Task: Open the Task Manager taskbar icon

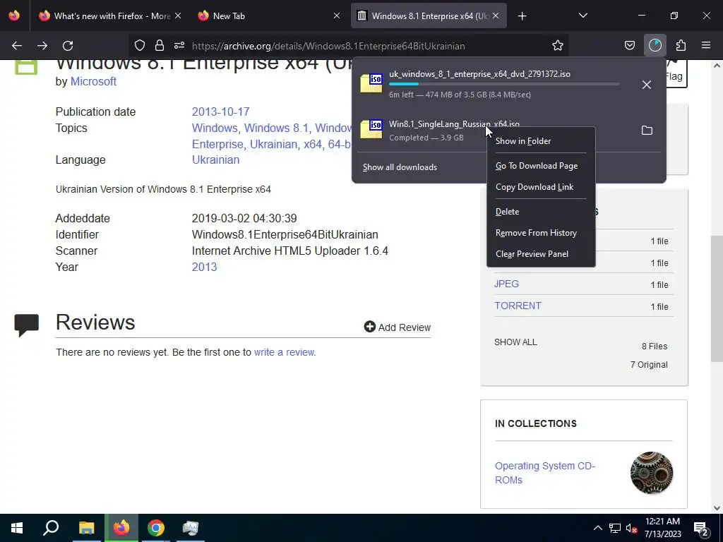Action: (x=190, y=528)
